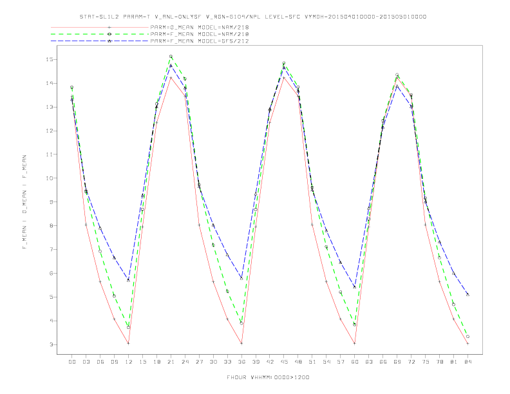The image size is (510, 394).
Task: Click x-axis forecast hour label 27
Action: click(199, 362)
